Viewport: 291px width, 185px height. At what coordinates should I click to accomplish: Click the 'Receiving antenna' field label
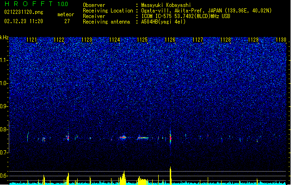(106, 22)
